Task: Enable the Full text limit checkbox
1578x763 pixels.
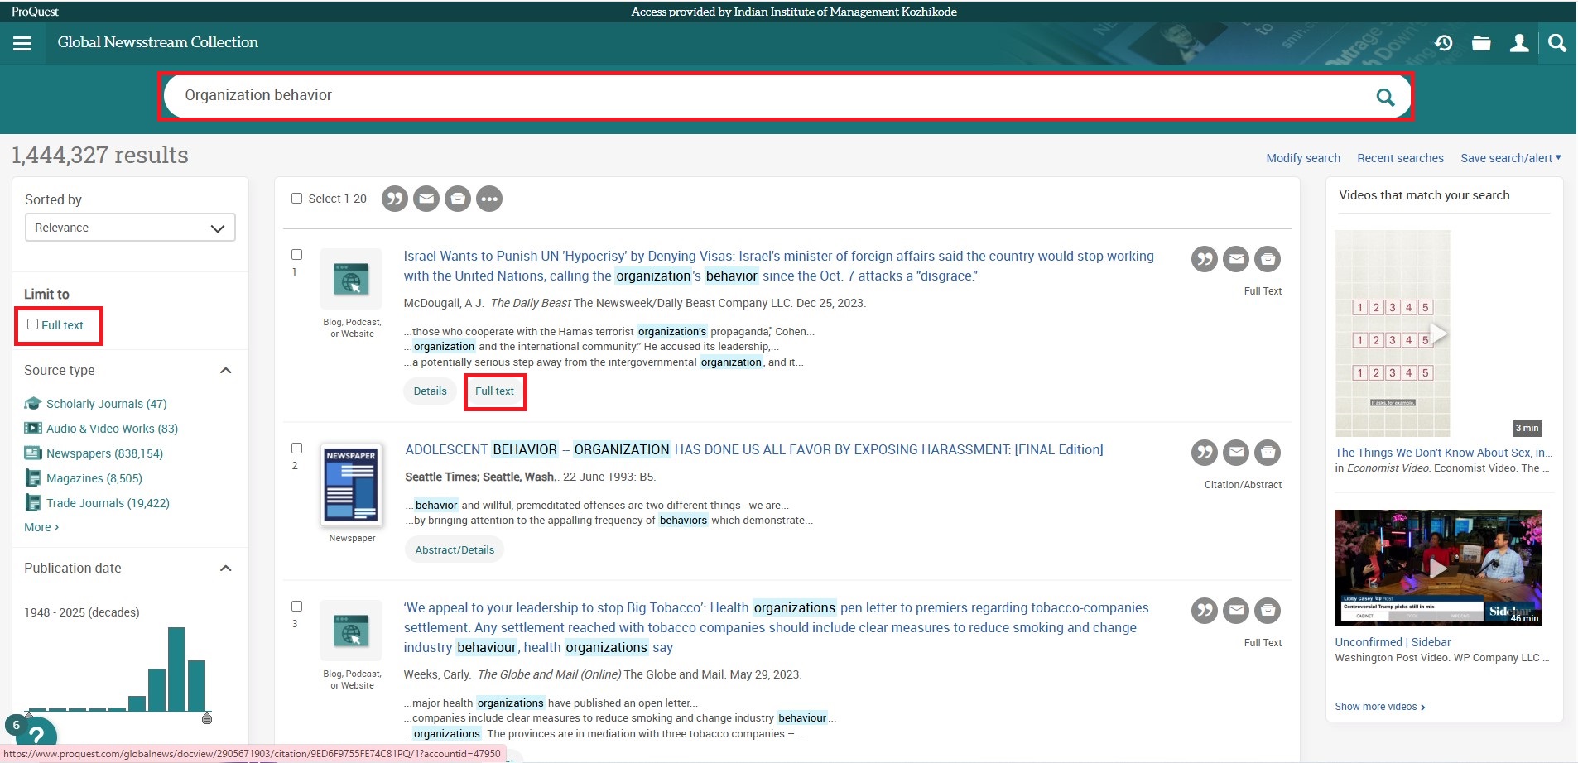Action: (x=33, y=324)
